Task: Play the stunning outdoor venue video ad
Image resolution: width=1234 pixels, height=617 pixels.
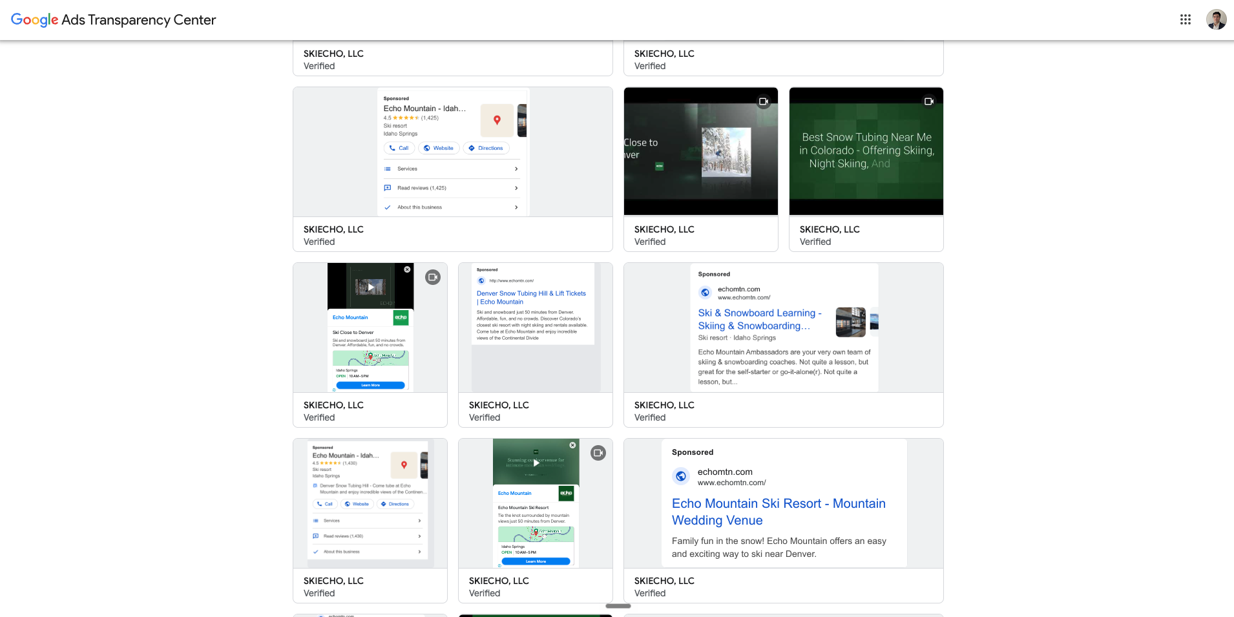Action: click(536, 463)
